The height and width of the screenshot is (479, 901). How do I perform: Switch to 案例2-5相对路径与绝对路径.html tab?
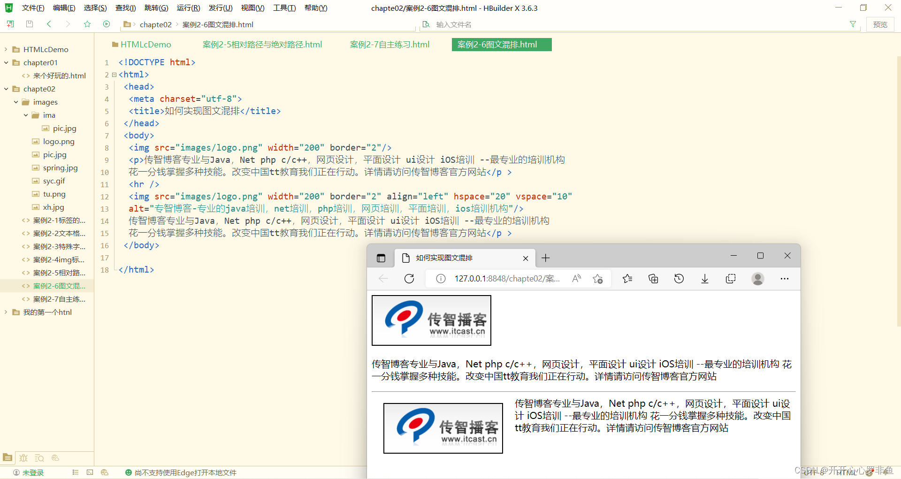pyautogui.click(x=262, y=45)
